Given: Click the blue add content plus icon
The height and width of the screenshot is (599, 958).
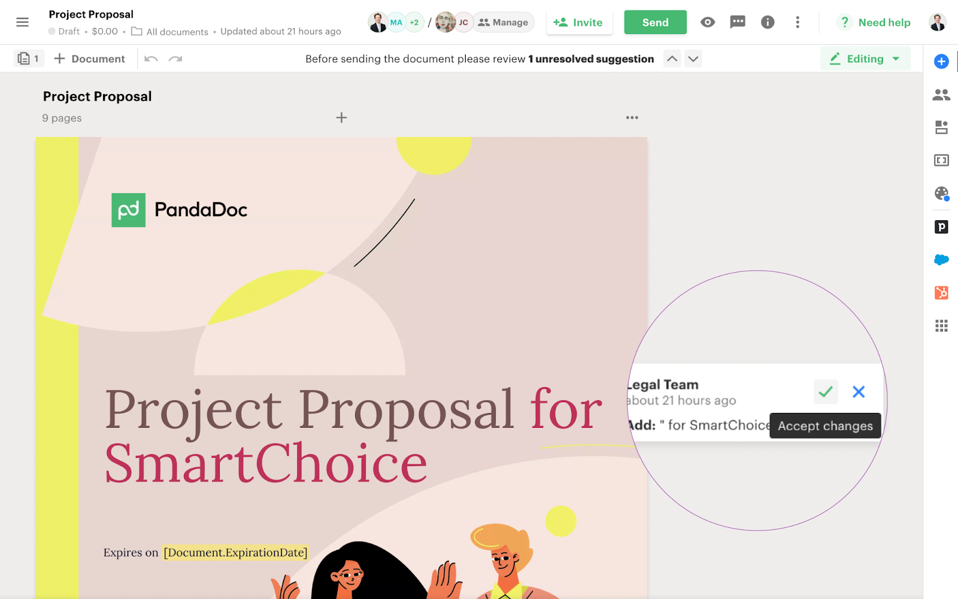Looking at the screenshot, I should tap(941, 61).
